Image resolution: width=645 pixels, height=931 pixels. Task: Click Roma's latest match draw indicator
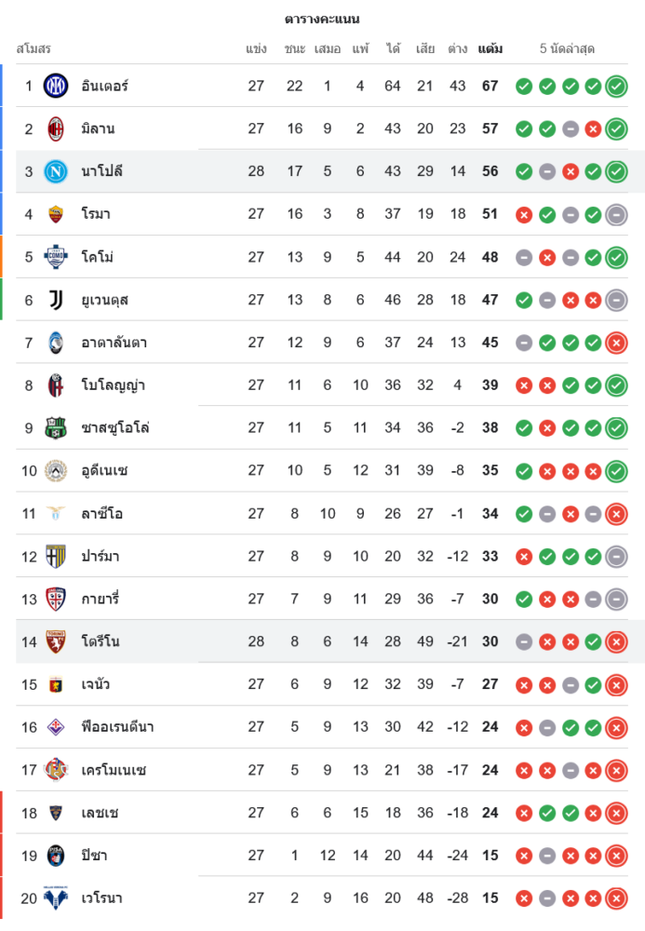pos(616,214)
